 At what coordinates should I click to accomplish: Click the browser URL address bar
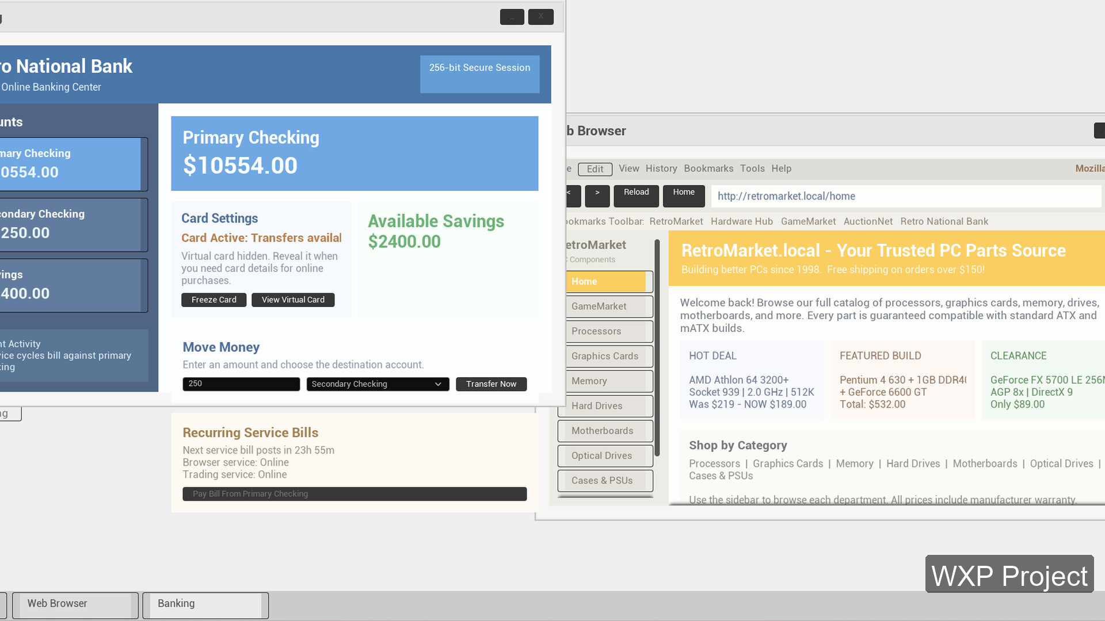906,196
